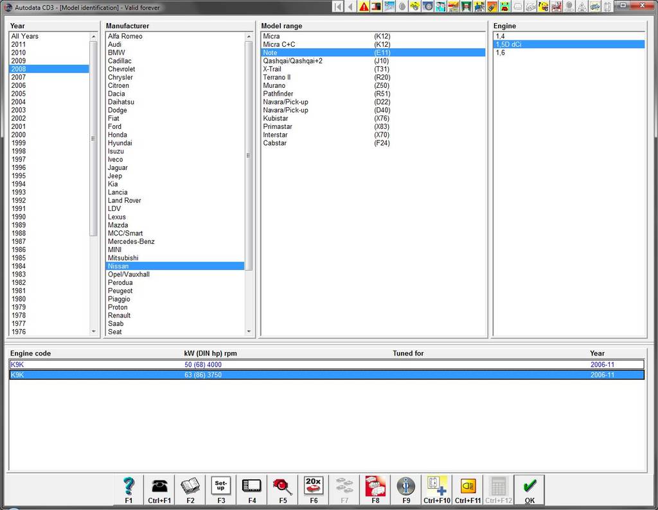The image size is (658, 510).
Task: Select Kubistar model
Action: click(x=373, y=118)
